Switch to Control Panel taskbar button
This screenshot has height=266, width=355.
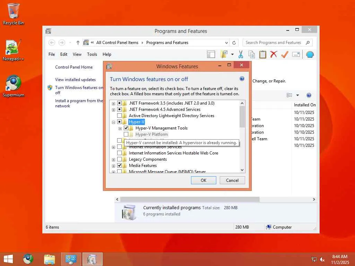coord(71,259)
